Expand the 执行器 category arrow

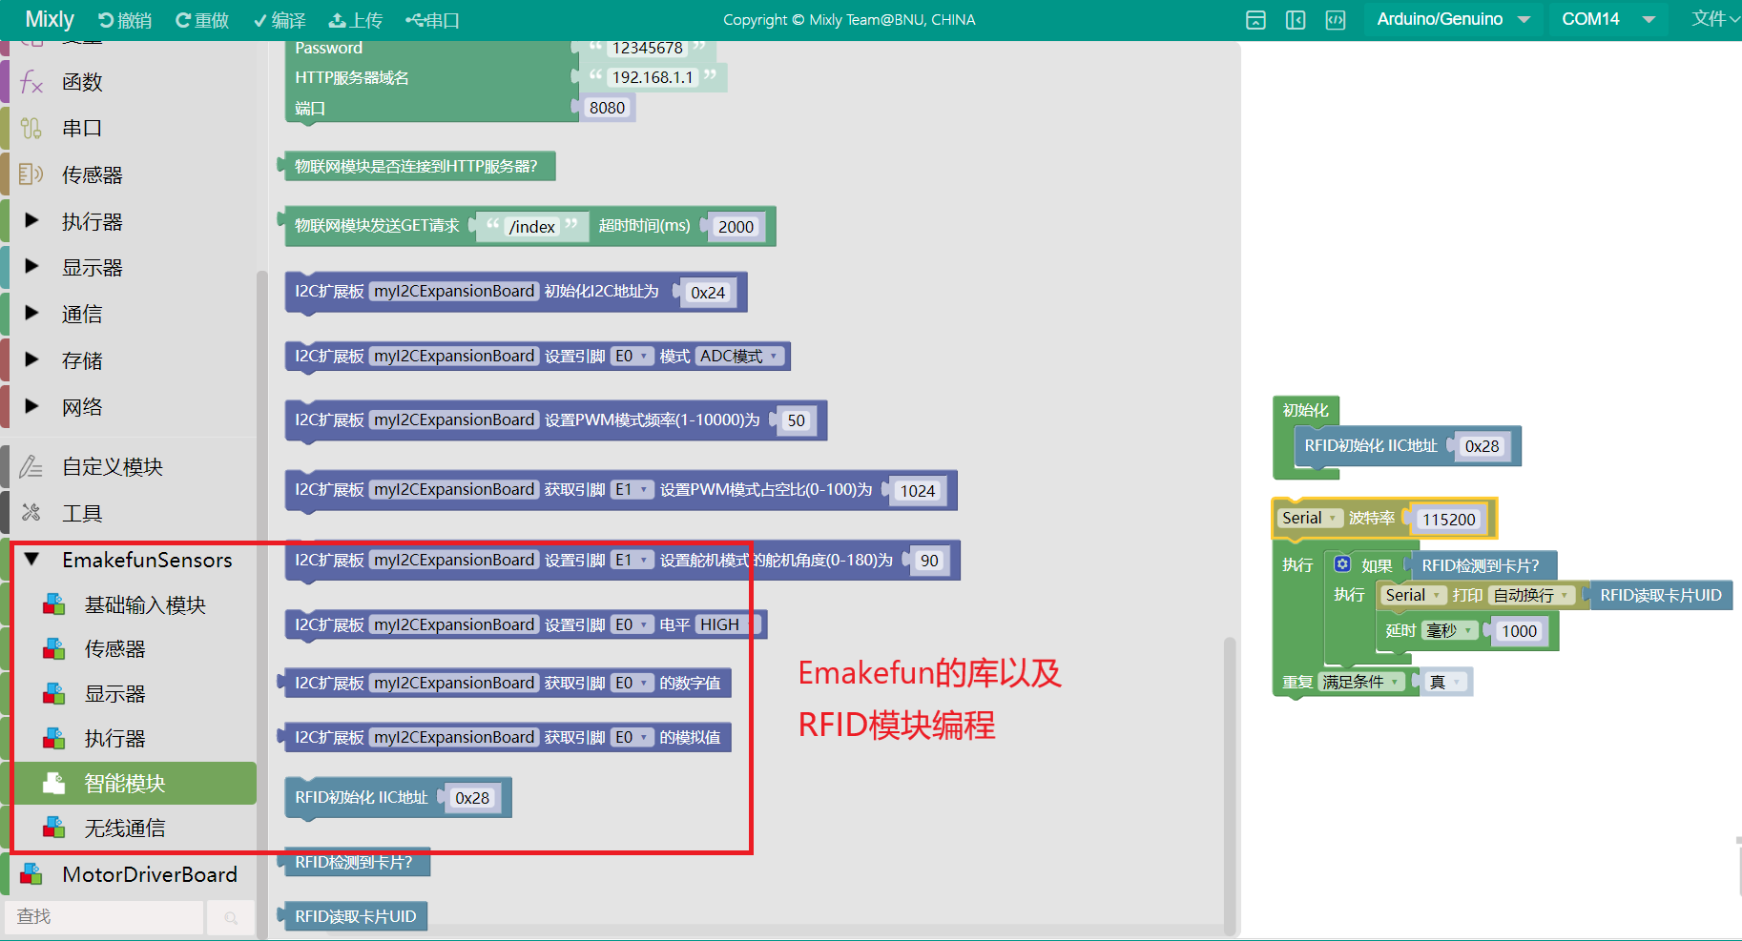[x=31, y=221]
